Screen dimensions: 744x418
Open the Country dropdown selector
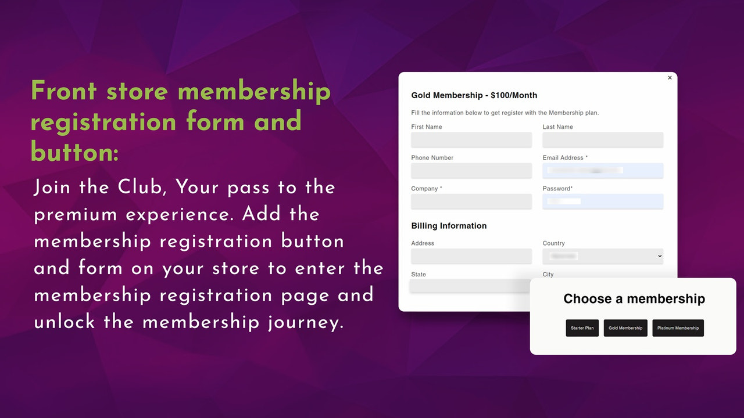[x=603, y=256]
